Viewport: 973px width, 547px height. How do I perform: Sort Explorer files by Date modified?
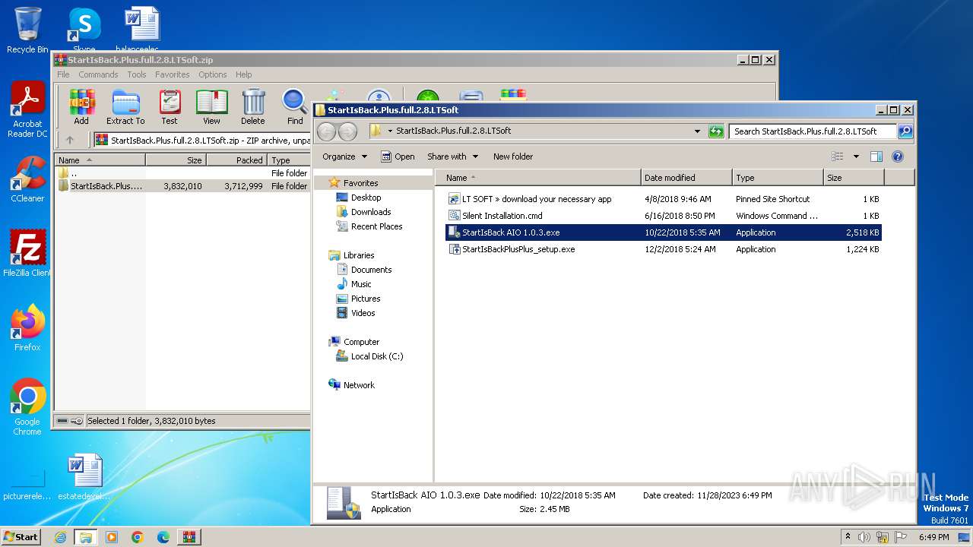click(x=686, y=178)
